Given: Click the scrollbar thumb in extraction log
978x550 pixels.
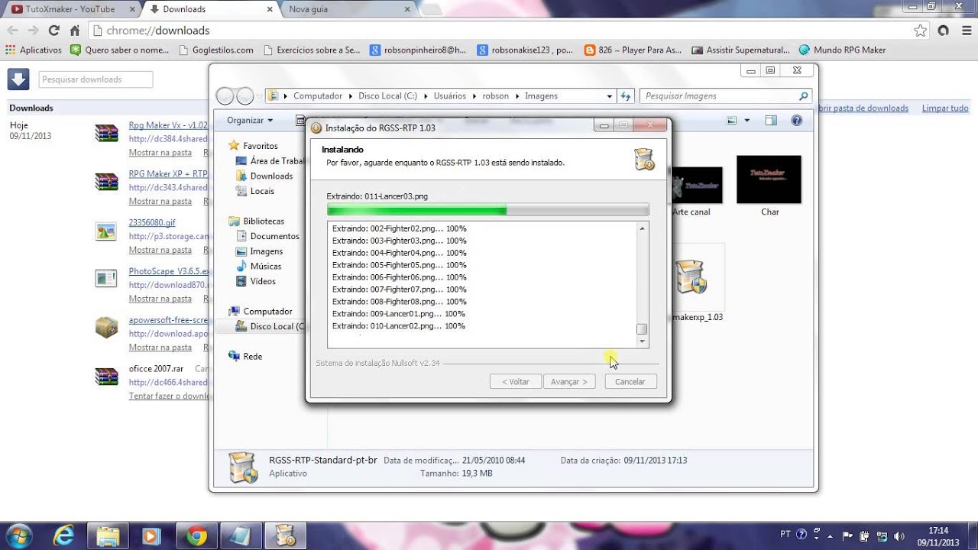Looking at the screenshot, I should coord(642,329).
